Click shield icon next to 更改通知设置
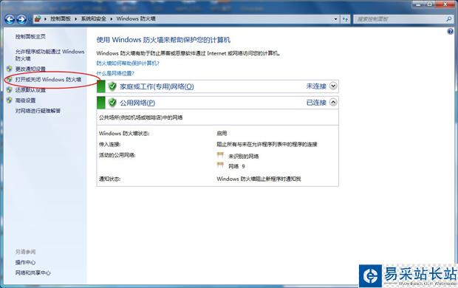 [x=10, y=69]
